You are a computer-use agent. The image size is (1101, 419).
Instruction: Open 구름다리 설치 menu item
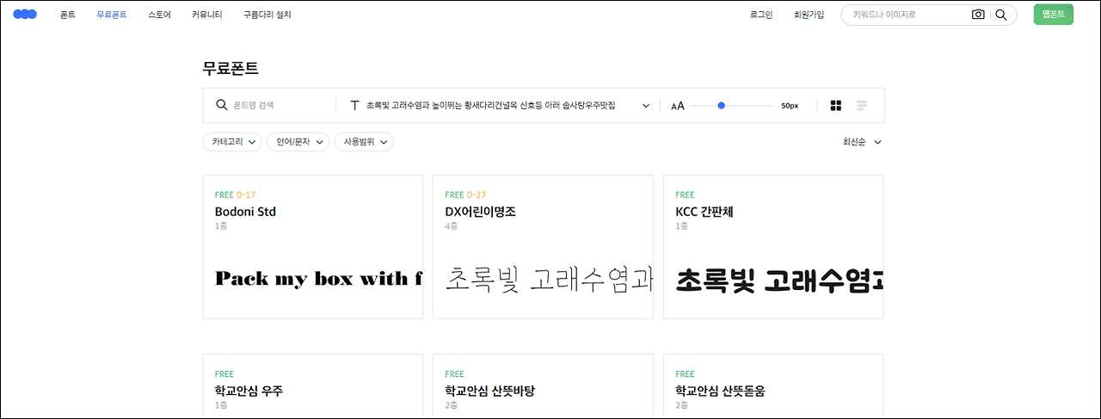point(267,15)
